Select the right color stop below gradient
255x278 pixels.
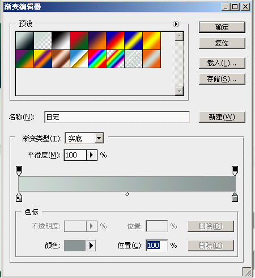point(235,197)
